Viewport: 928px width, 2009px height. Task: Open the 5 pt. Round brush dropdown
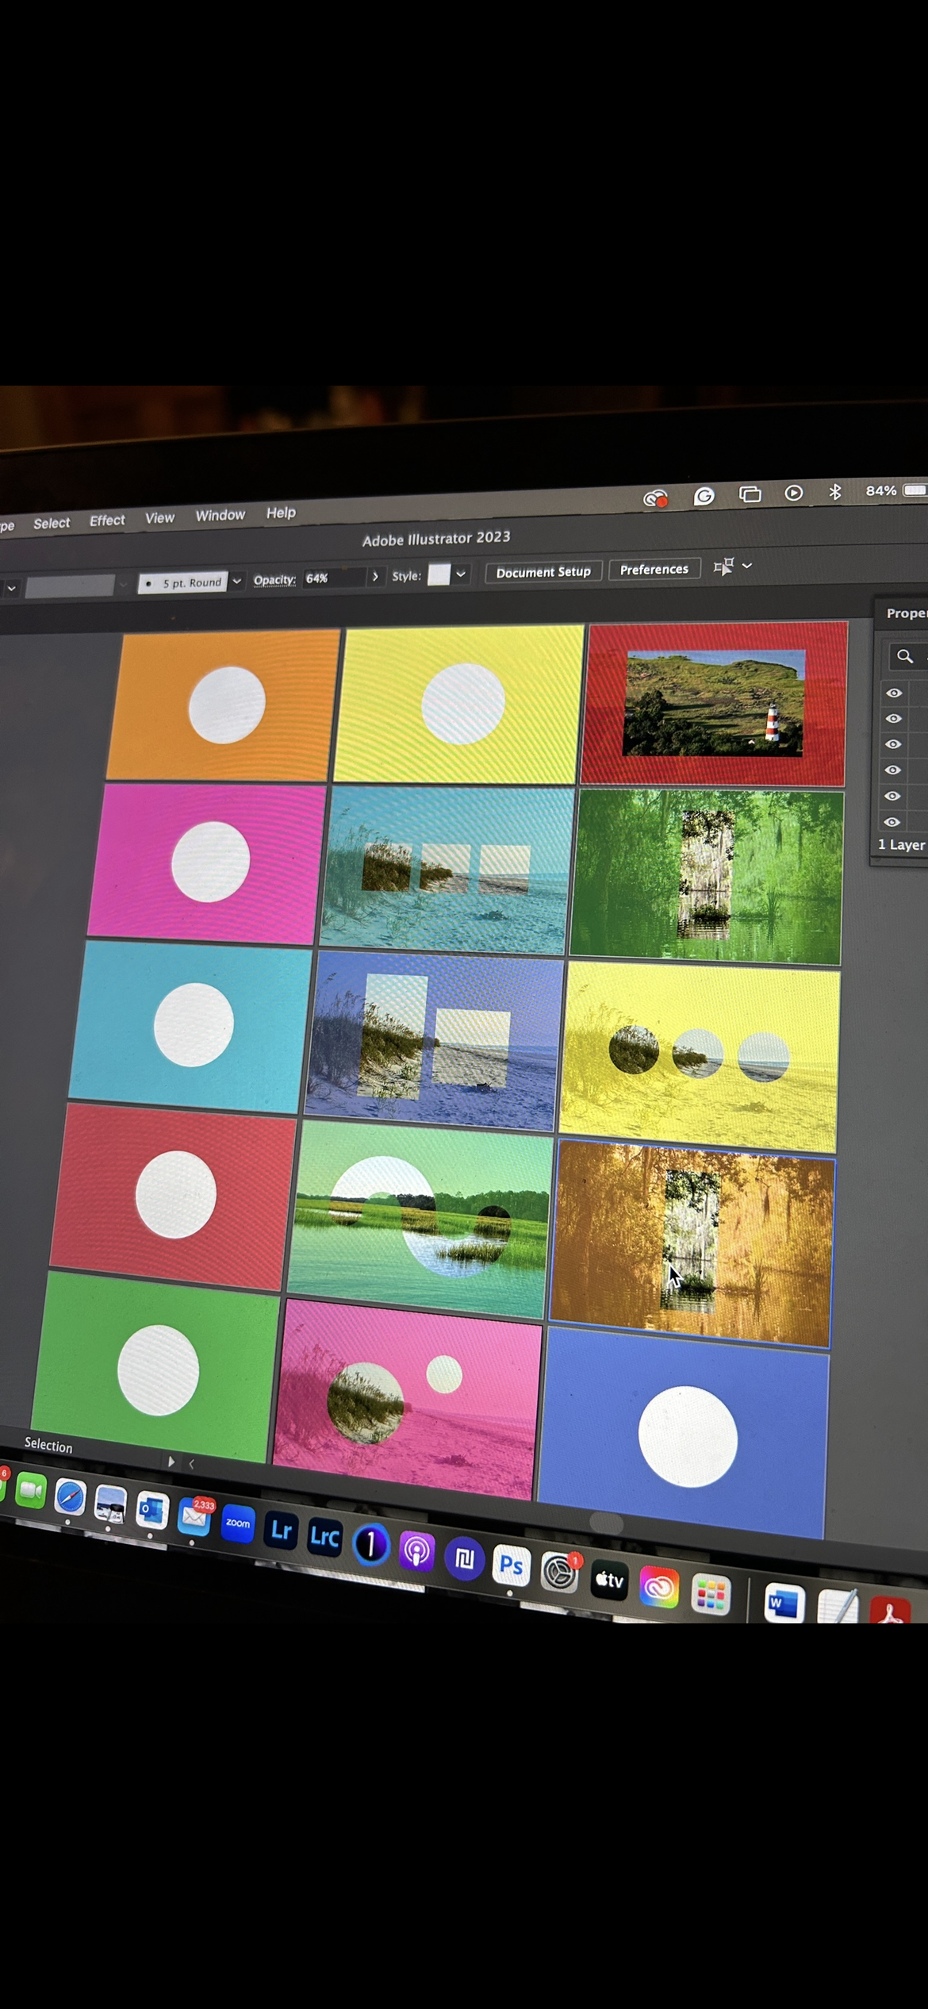tap(236, 581)
